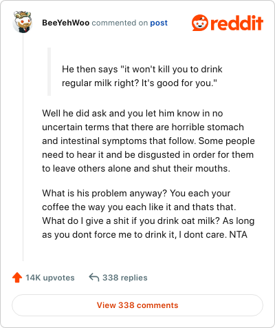Click the paragraph starting 'Well he did ask'
Image resolution: width=275 pixels, height=328 pixels.
coord(148,141)
